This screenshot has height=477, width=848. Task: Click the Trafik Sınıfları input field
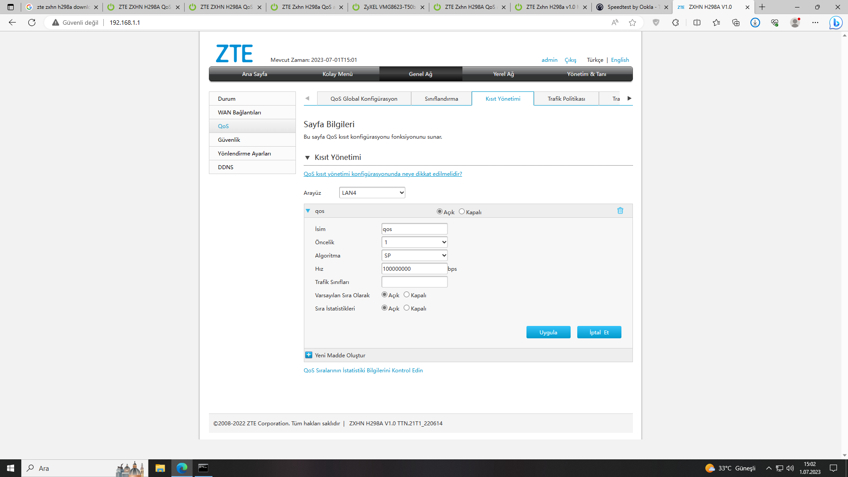(414, 282)
